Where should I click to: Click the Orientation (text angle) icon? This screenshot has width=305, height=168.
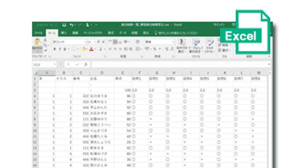click(x=126, y=42)
